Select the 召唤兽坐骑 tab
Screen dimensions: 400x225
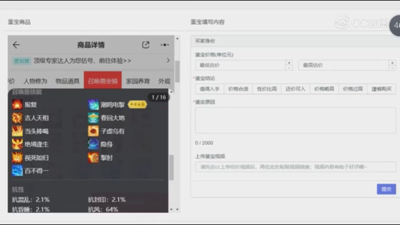pos(102,80)
